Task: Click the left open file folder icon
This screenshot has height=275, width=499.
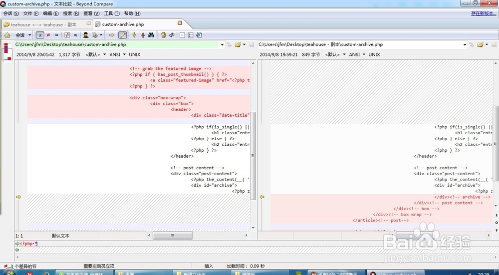Action: (x=238, y=45)
